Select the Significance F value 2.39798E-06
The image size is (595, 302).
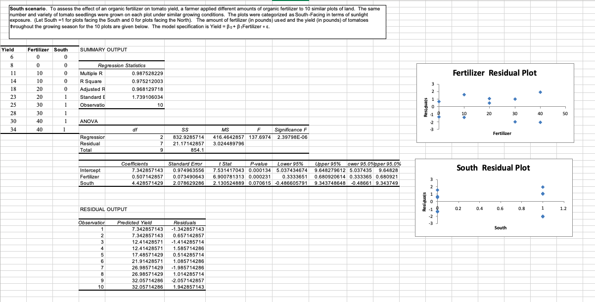[x=292, y=137]
